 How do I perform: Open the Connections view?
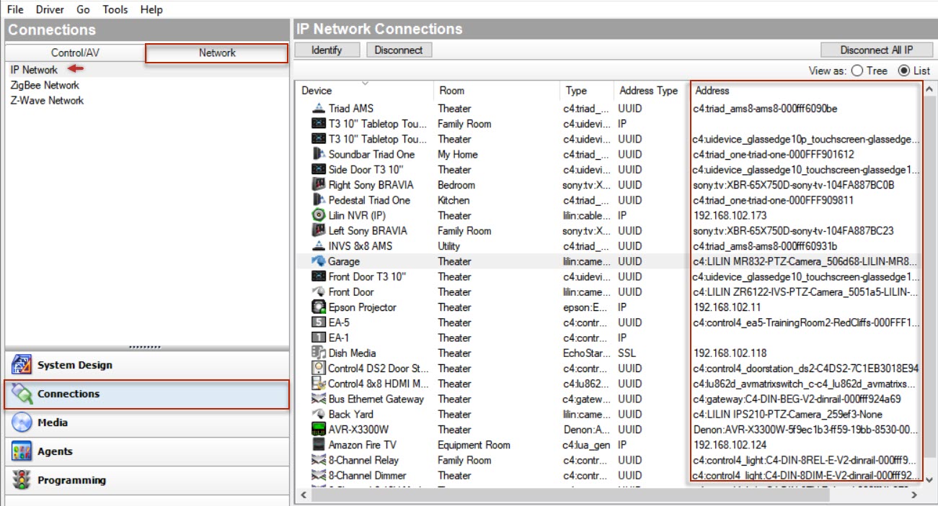pyautogui.click(x=147, y=394)
